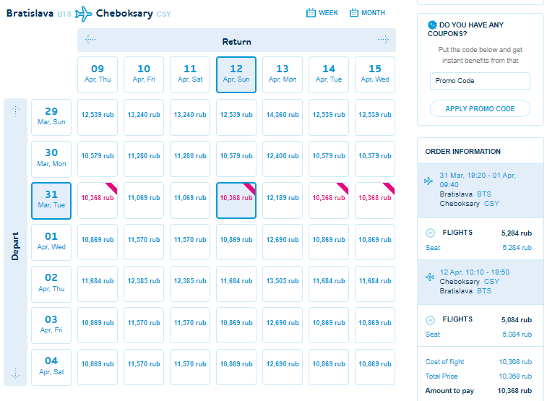
Task: Select return date 14 Apr, Tue
Action: click(329, 74)
